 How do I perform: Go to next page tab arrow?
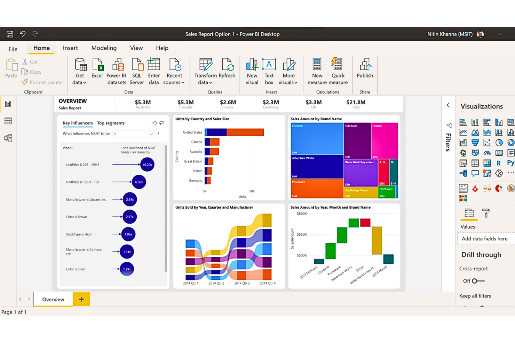coord(29,299)
